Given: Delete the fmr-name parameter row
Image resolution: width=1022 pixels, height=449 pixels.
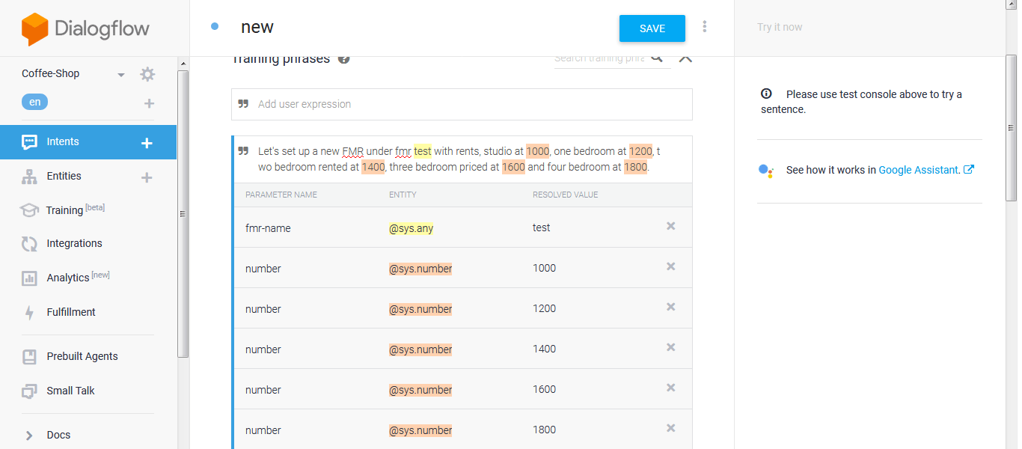Looking at the screenshot, I should (670, 226).
